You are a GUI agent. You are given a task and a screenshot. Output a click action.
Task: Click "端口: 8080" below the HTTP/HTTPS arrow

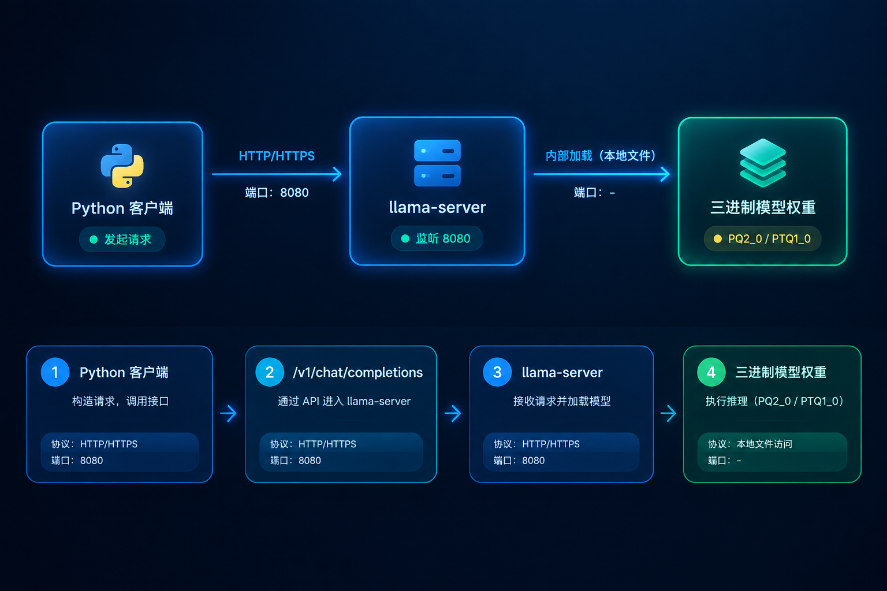(x=277, y=193)
